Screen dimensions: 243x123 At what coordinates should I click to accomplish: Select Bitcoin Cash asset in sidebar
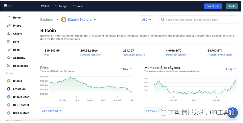pyautogui.click(x=21, y=97)
